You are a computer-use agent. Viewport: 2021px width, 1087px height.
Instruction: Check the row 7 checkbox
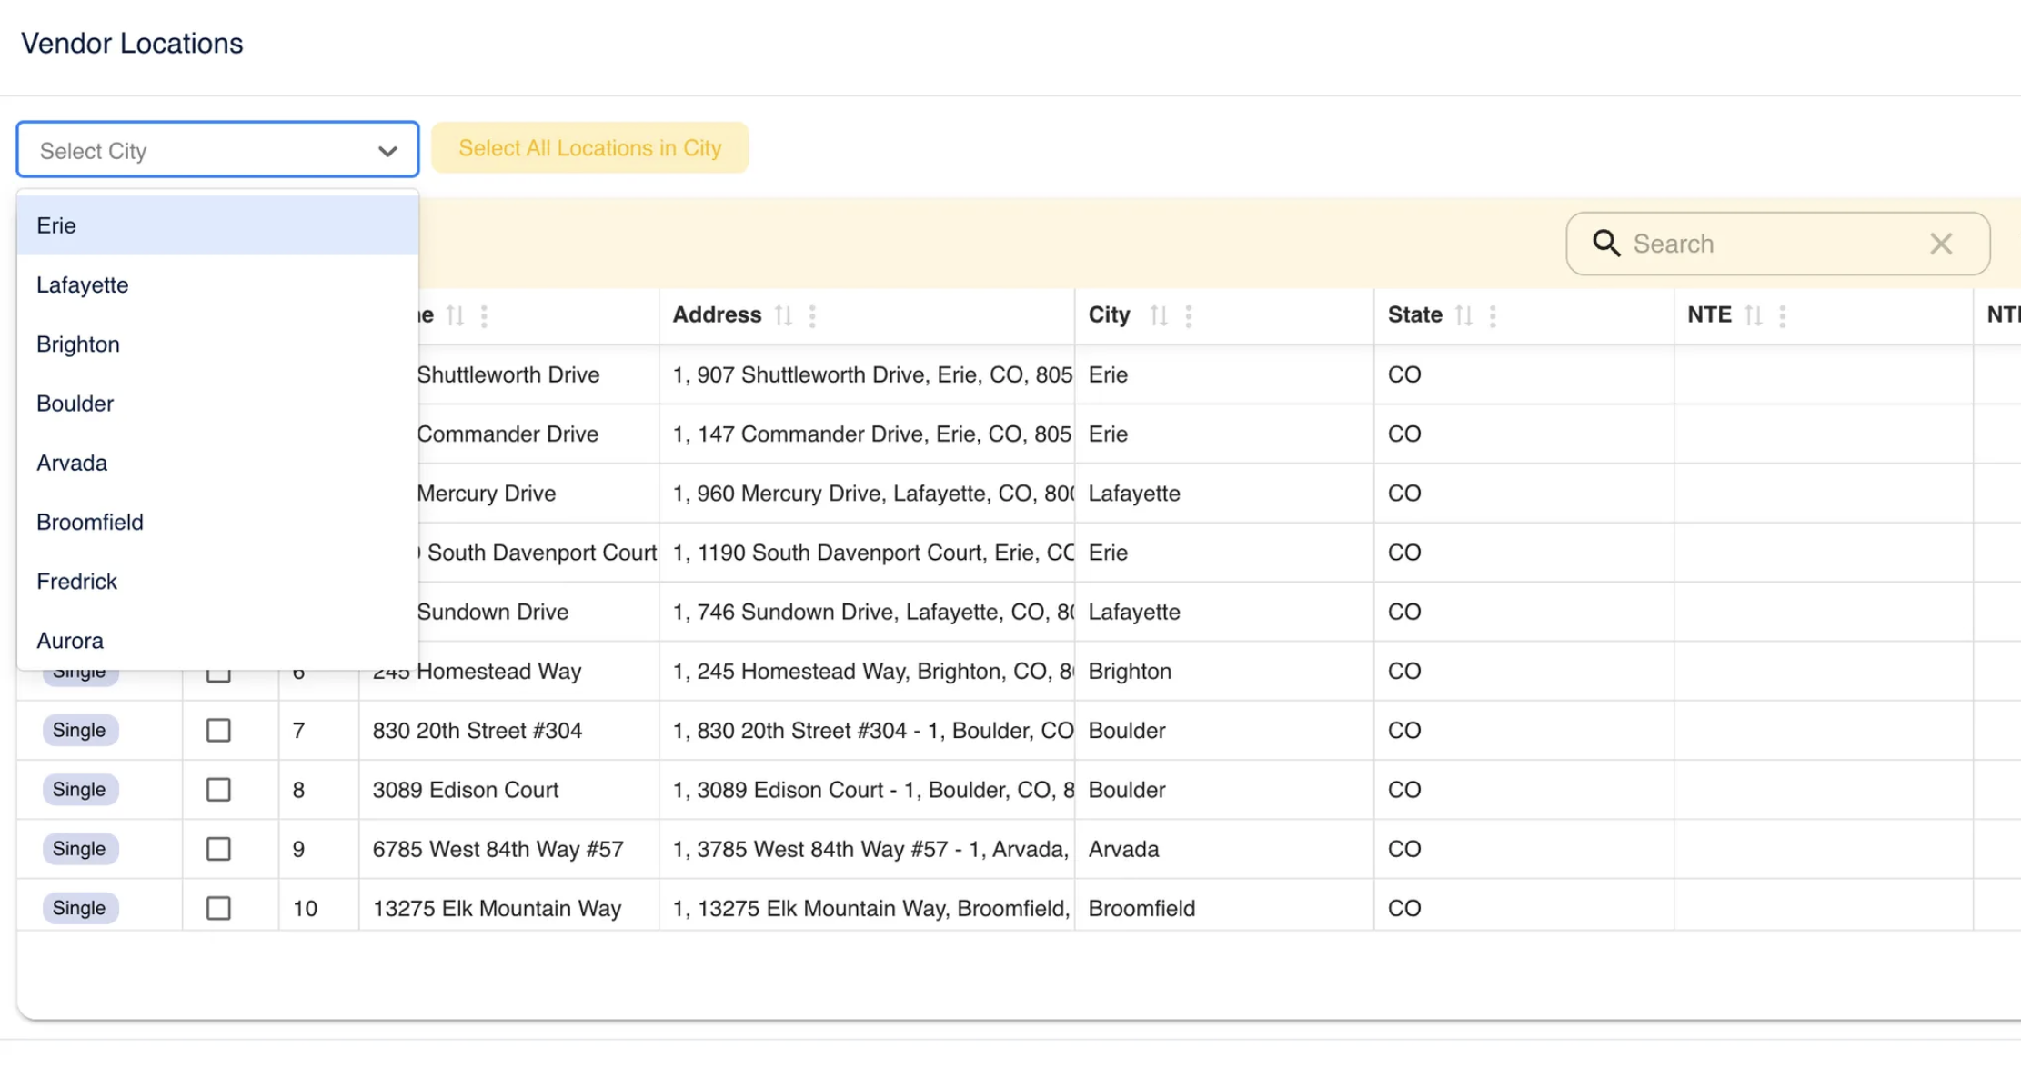(218, 731)
